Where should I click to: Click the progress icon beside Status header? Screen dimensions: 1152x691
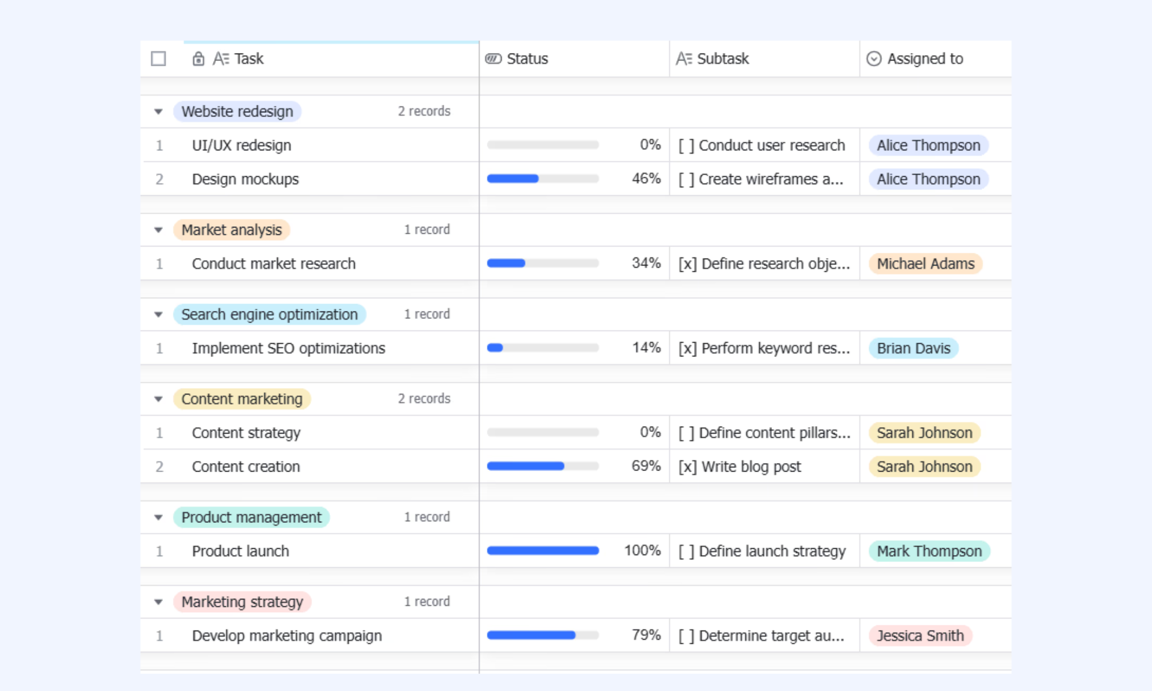point(494,59)
